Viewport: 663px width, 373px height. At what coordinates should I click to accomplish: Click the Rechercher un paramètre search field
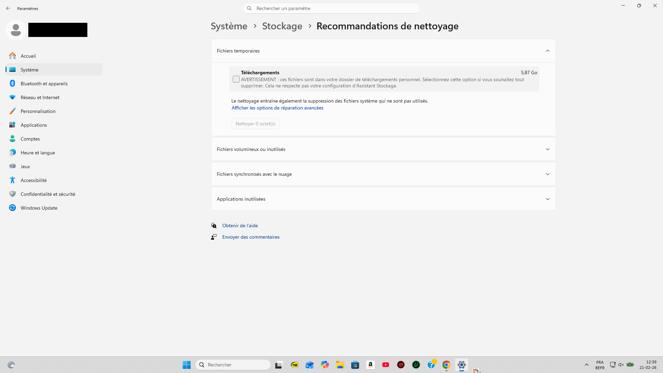pyautogui.click(x=331, y=8)
